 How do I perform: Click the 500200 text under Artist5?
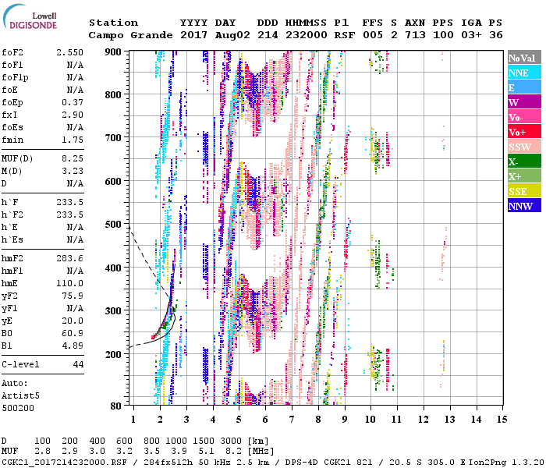(18, 408)
